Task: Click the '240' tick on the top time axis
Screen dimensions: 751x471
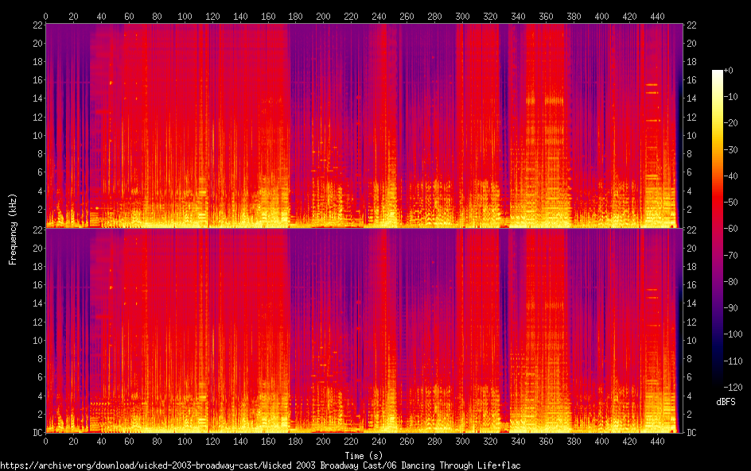Action: tap(379, 16)
